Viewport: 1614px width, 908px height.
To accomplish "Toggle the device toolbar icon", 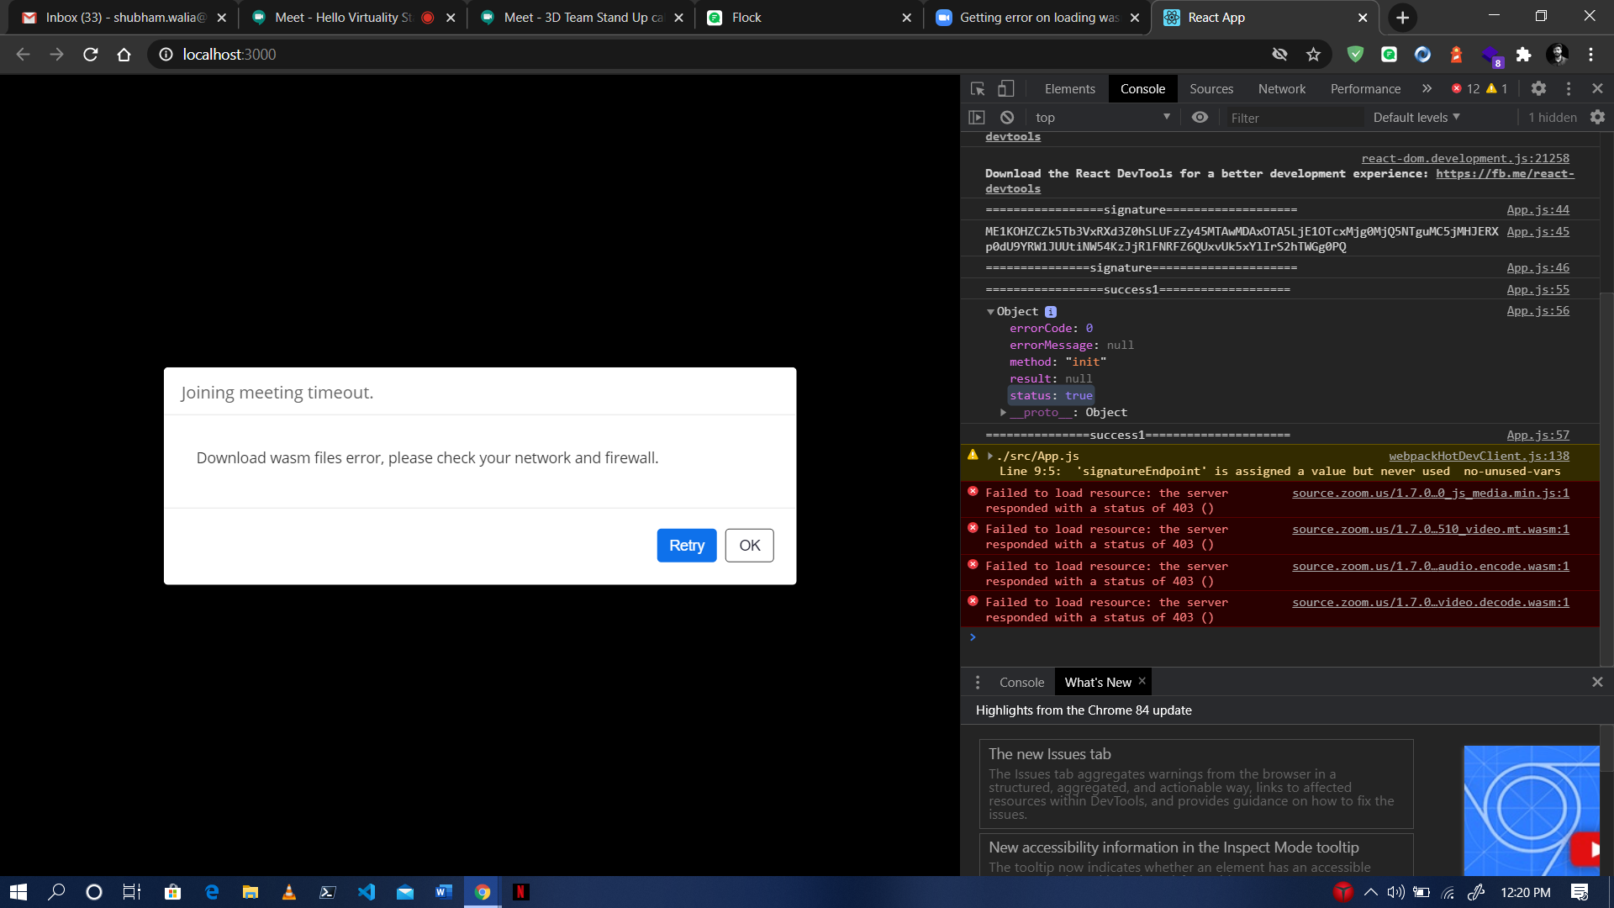I will [x=1006, y=88].
